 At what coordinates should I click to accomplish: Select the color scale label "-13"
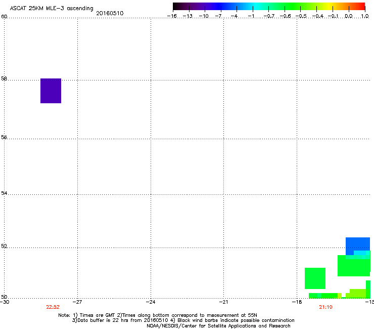(188, 16)
